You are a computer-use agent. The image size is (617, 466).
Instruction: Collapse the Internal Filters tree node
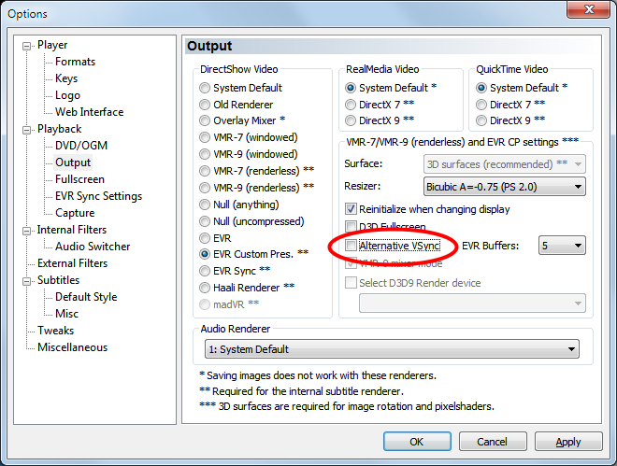(x=26, y=231)
